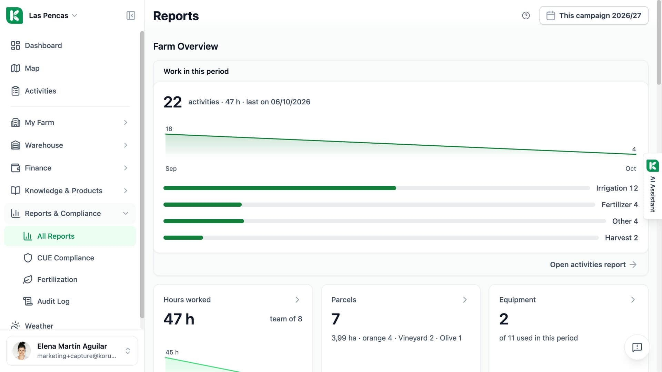The image size is (662, 372).
Task: Open the feedback chat bubble button
Action: click(x=637, y=347)
